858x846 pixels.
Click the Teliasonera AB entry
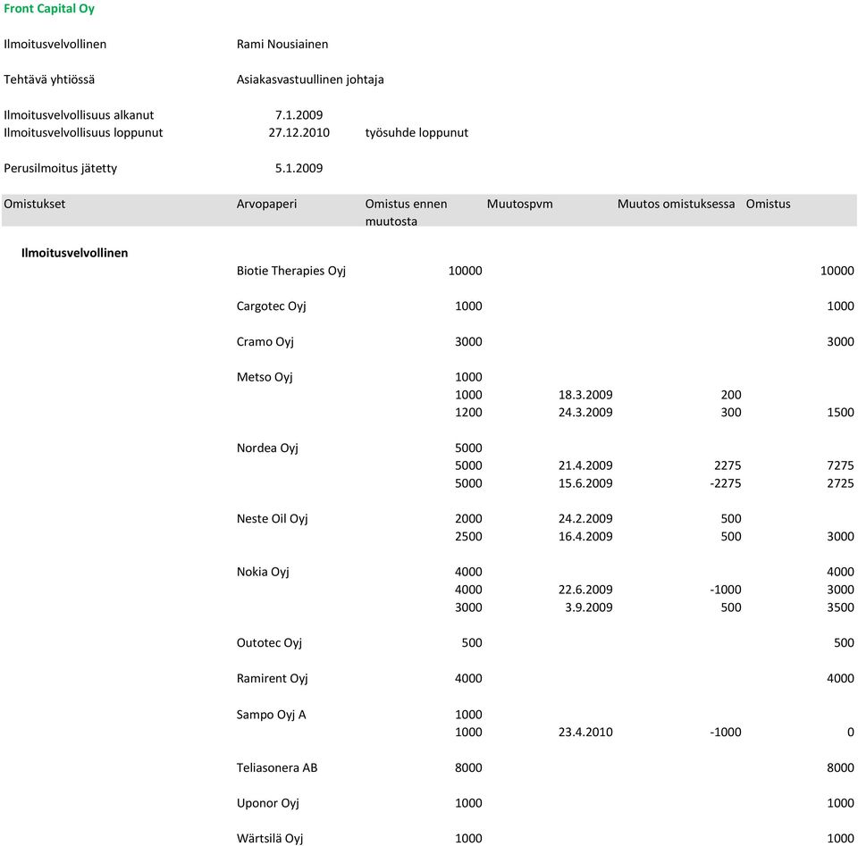pos(276,767)
